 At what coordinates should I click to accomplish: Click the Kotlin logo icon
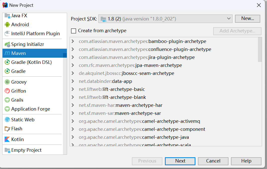(x=7, y=140)
